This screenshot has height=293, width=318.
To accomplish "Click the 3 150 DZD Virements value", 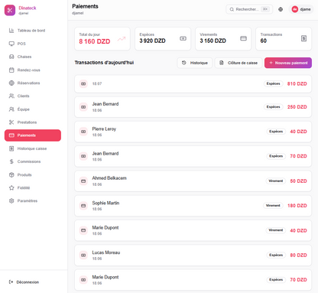I will [213, 41].
